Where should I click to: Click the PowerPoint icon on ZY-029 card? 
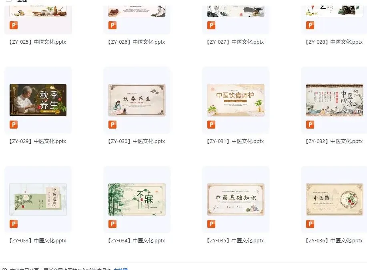[14, 125]
